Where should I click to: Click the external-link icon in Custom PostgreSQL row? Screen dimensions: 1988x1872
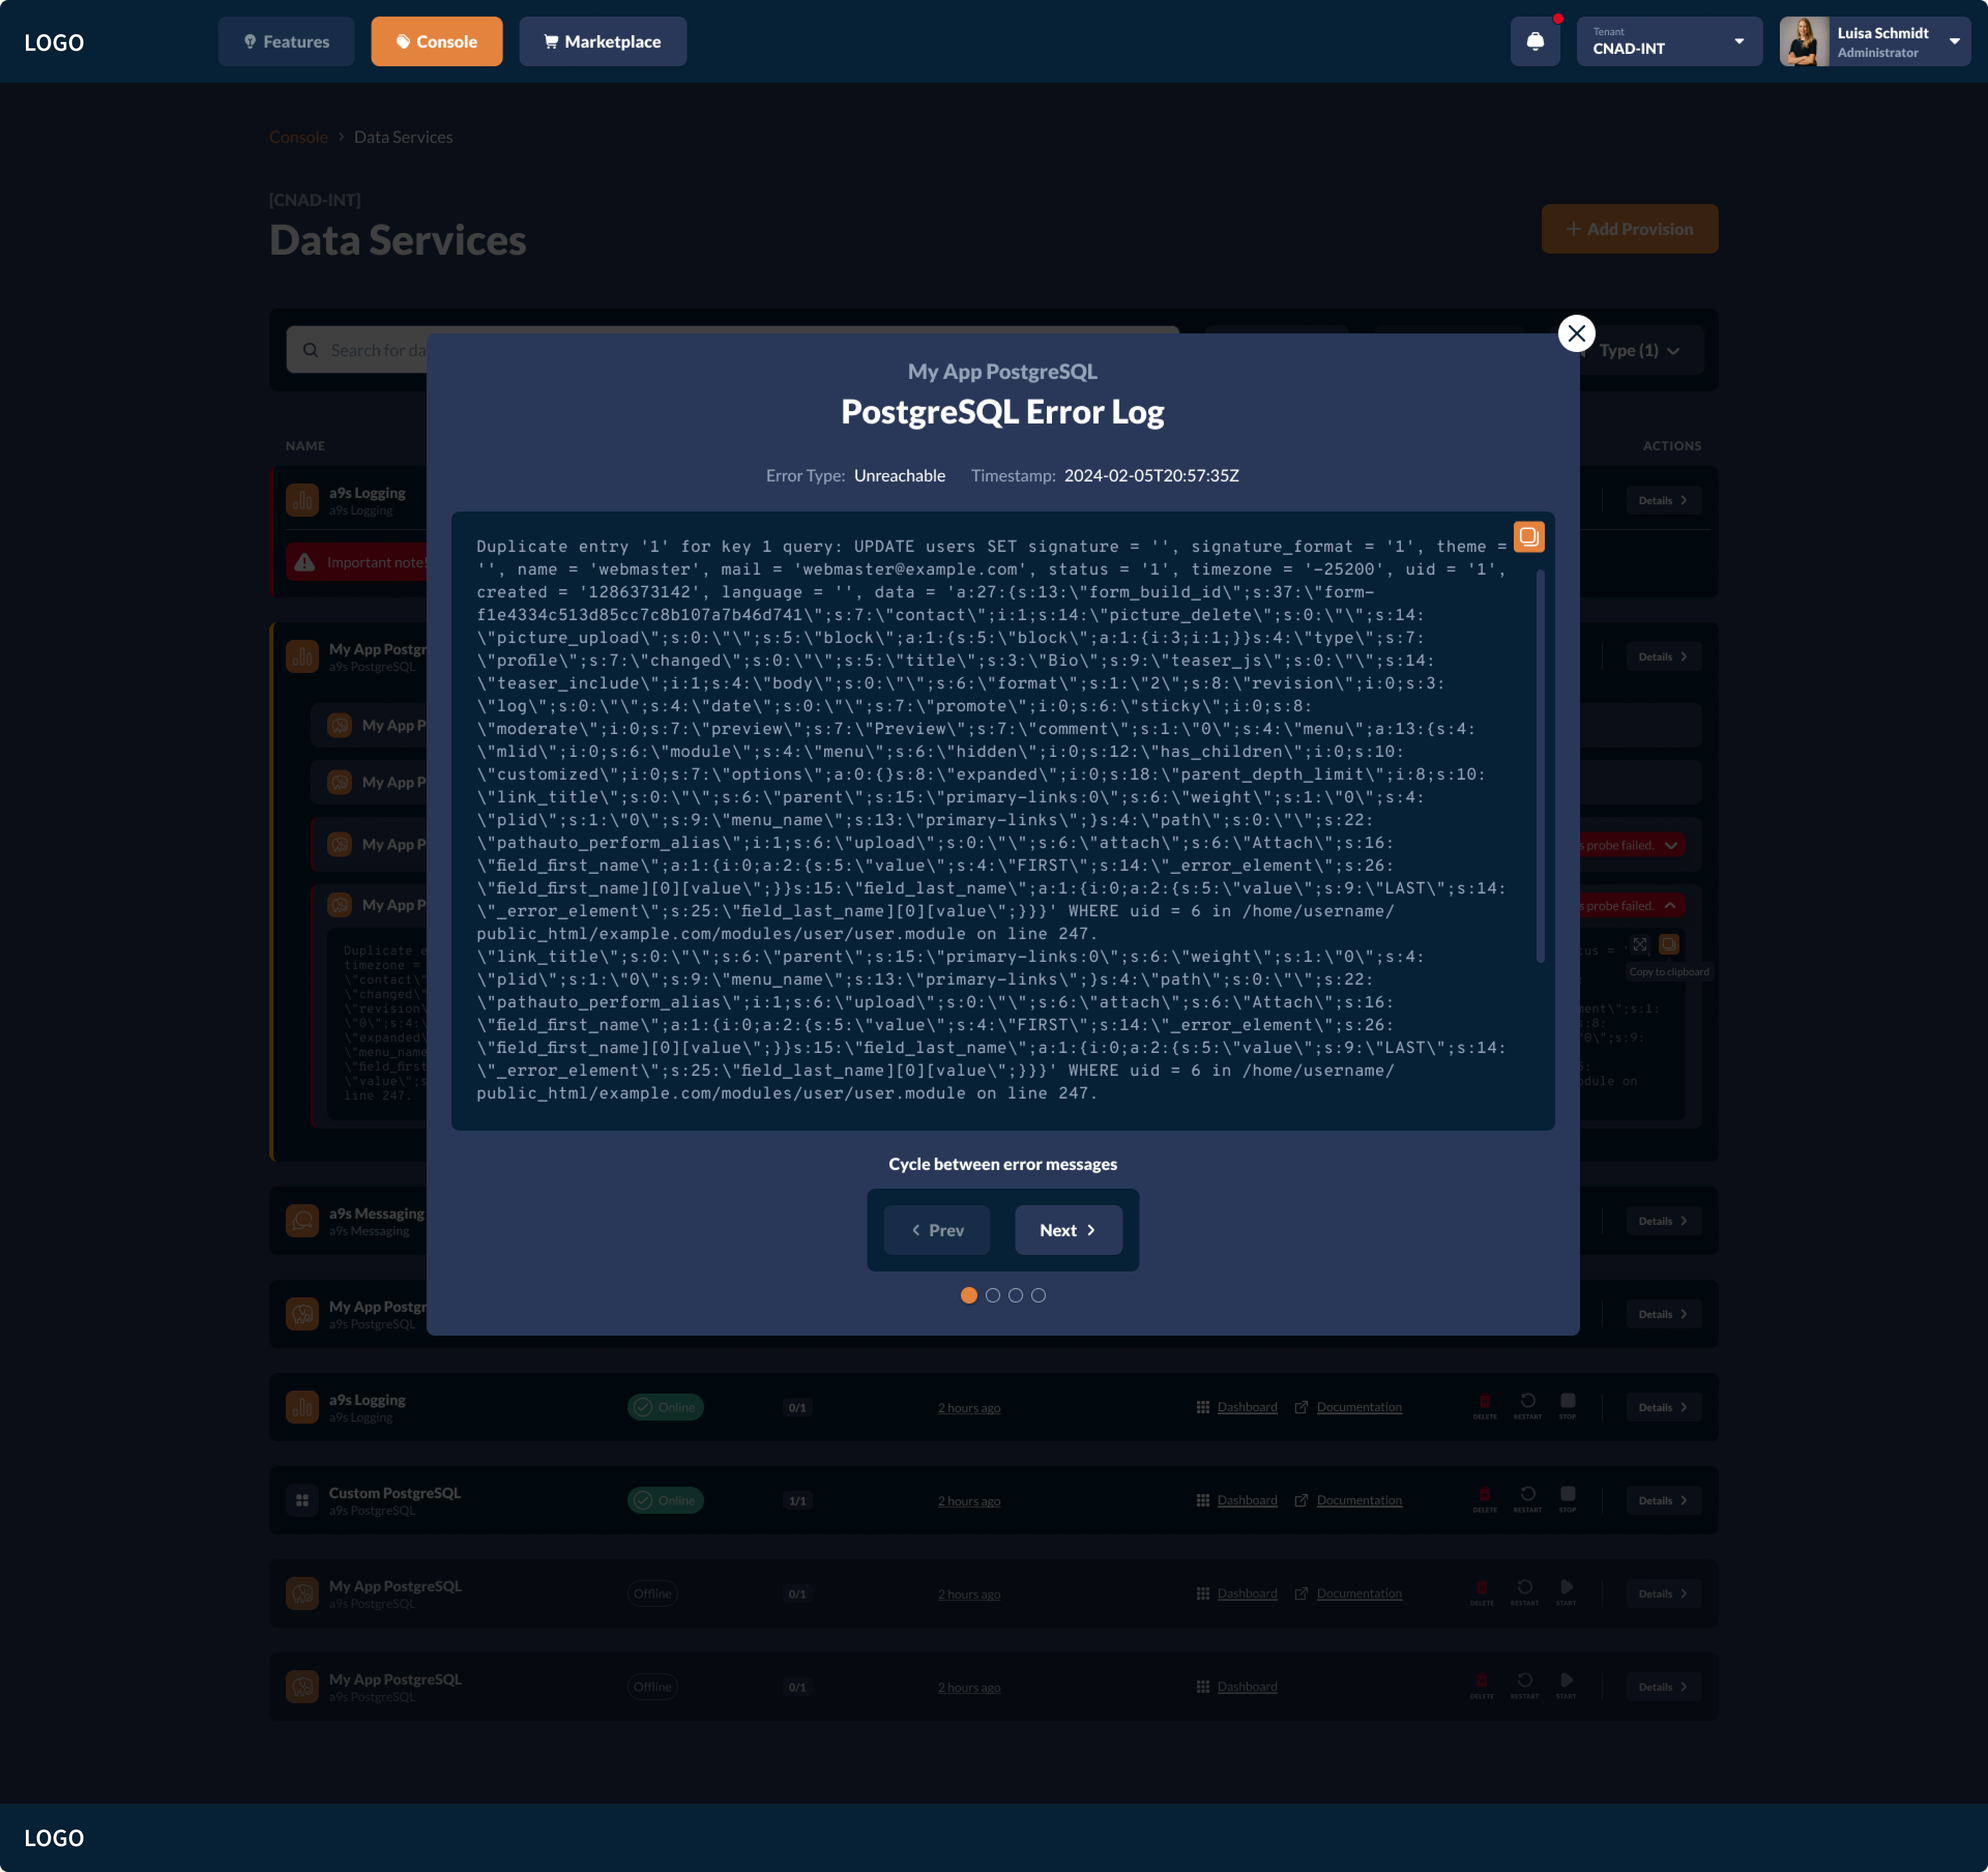click(x=1301, y=1500)
